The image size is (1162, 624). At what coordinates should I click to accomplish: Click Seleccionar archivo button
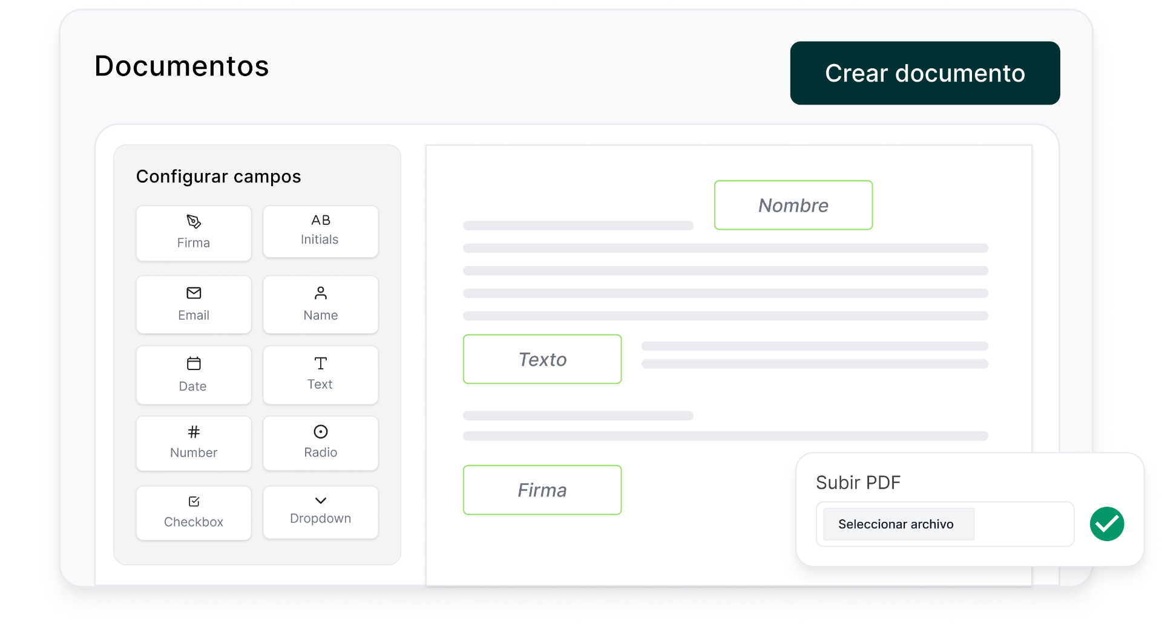pyautogui.click(x=898, y=524)
